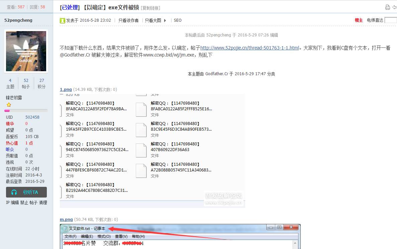Click the UID 502458 link
Screen dimensions: 397x249
(x=32, y=117)
